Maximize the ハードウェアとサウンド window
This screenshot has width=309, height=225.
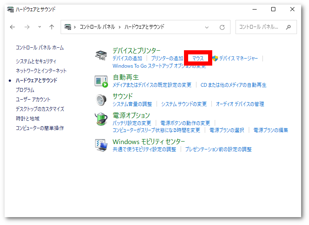pos(273,9)
